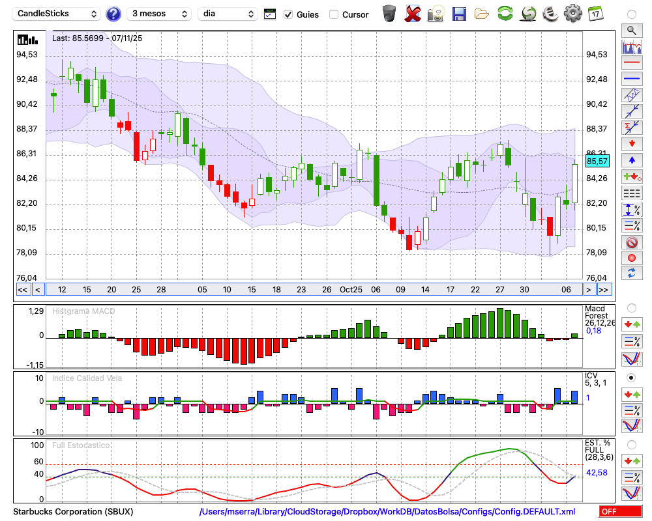Uncheck the Guies checkbox
The image size is (652, 521).
pyautogui.click(x=288, y=14)
